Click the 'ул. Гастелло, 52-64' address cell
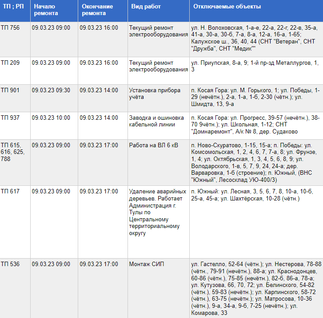The width and height of the screenshot is (323, 318). [256, 289]
